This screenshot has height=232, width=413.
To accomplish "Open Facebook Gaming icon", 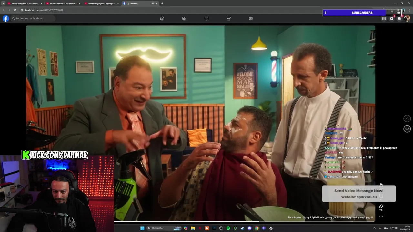I will coord(251,18).
